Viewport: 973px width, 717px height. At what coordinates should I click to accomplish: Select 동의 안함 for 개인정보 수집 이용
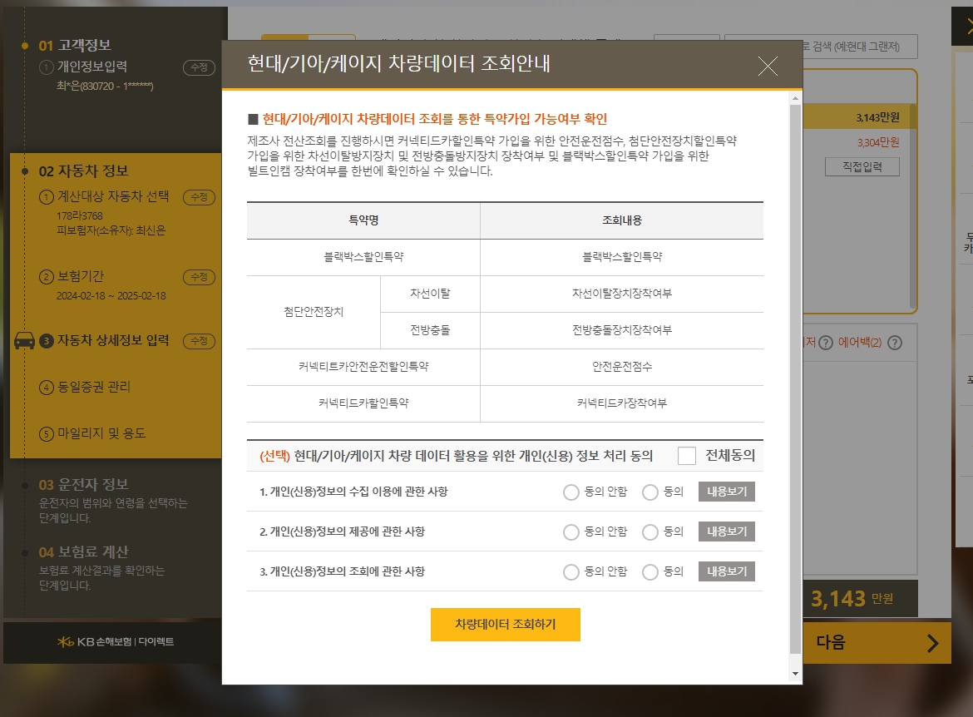point(570,492)
